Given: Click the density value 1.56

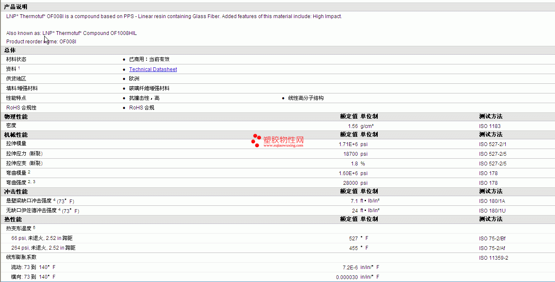Looking at the screenshot, I should 353,126.
